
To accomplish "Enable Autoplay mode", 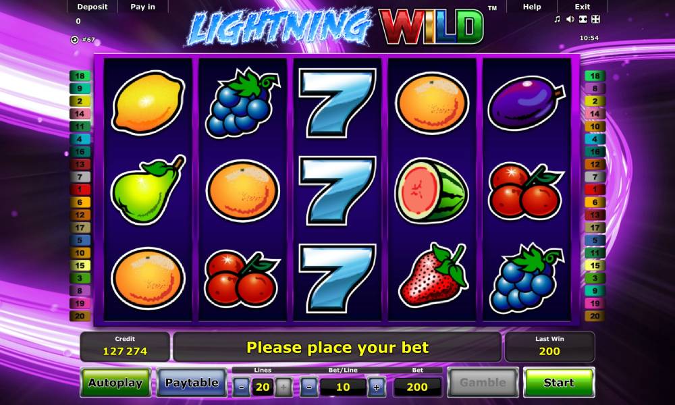I will point(115,382).
